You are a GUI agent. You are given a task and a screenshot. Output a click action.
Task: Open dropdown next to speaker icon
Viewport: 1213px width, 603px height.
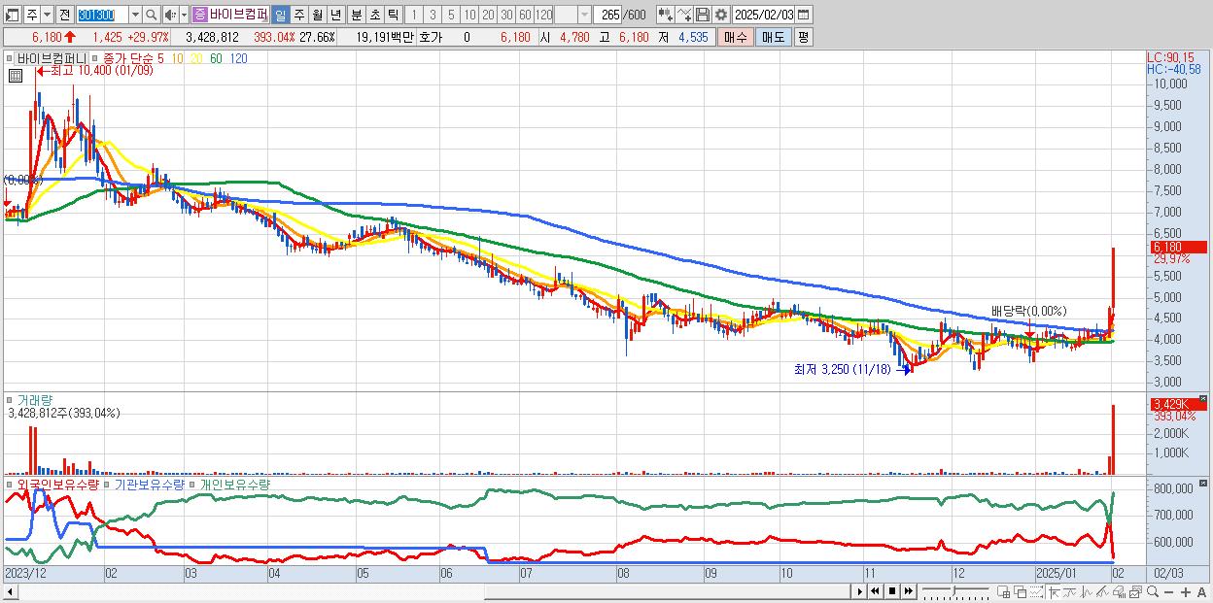pos(184,15)
